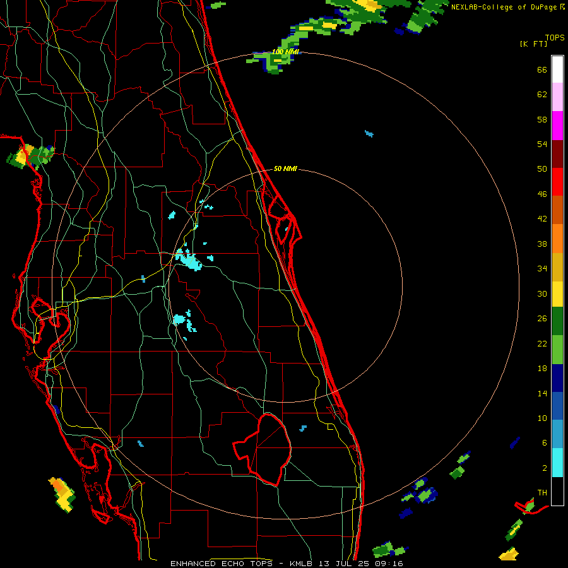The width and height of the screenshot is (568, 568).
Task: Click the legend value "54"
Action: click(x=542, y=144)
